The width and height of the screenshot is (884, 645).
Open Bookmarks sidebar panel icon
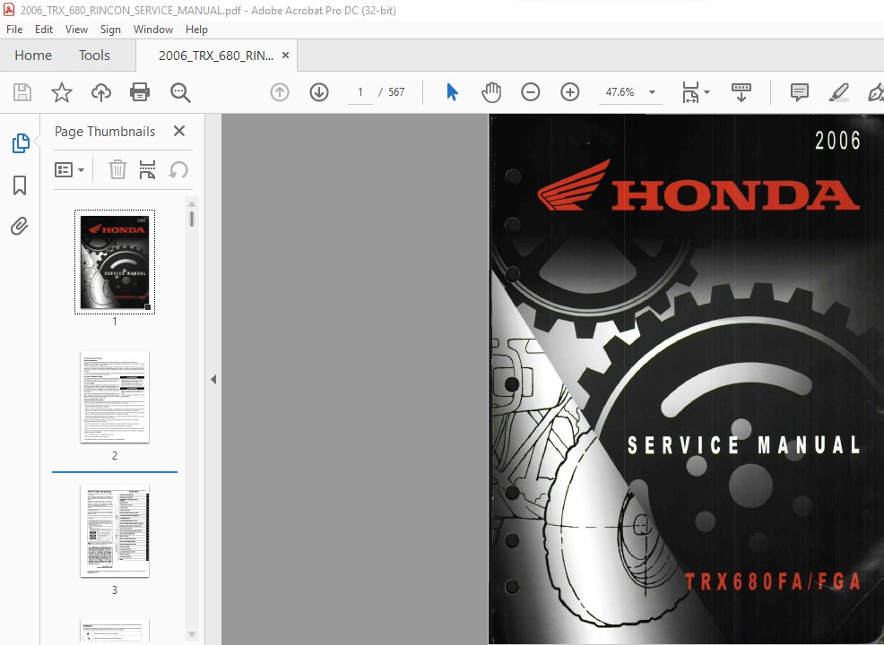tap(20, 185)
